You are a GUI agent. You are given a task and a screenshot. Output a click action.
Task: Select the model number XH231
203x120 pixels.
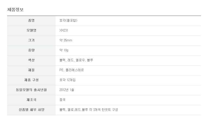click(x=64, y=31)
